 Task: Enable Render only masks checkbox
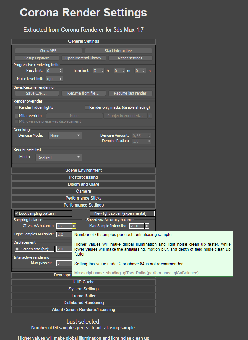86,107
